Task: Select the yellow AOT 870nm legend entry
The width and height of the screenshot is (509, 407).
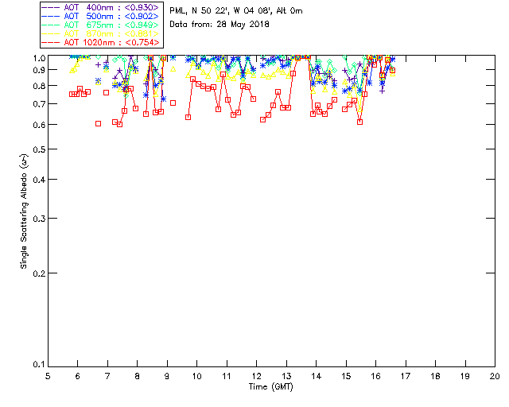Action: (110, 33)
